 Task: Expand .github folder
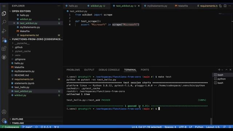tap(19, 47)
